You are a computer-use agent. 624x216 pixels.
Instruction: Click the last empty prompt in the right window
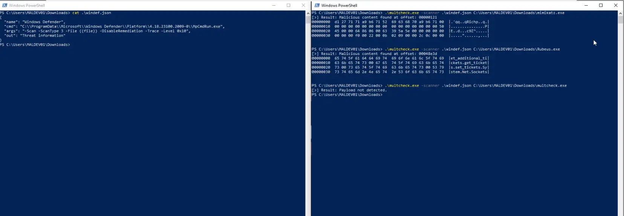(347, 94)
